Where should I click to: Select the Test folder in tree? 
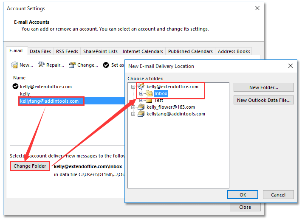click(x=158, y=100)
